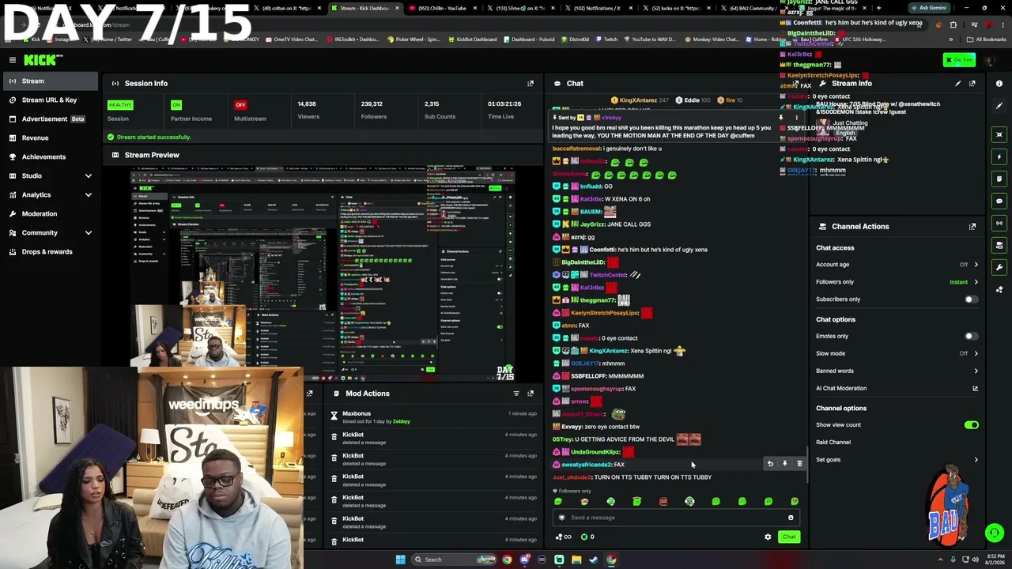
Task: Pop out the Session Info panel
Action: click(531, 83)
